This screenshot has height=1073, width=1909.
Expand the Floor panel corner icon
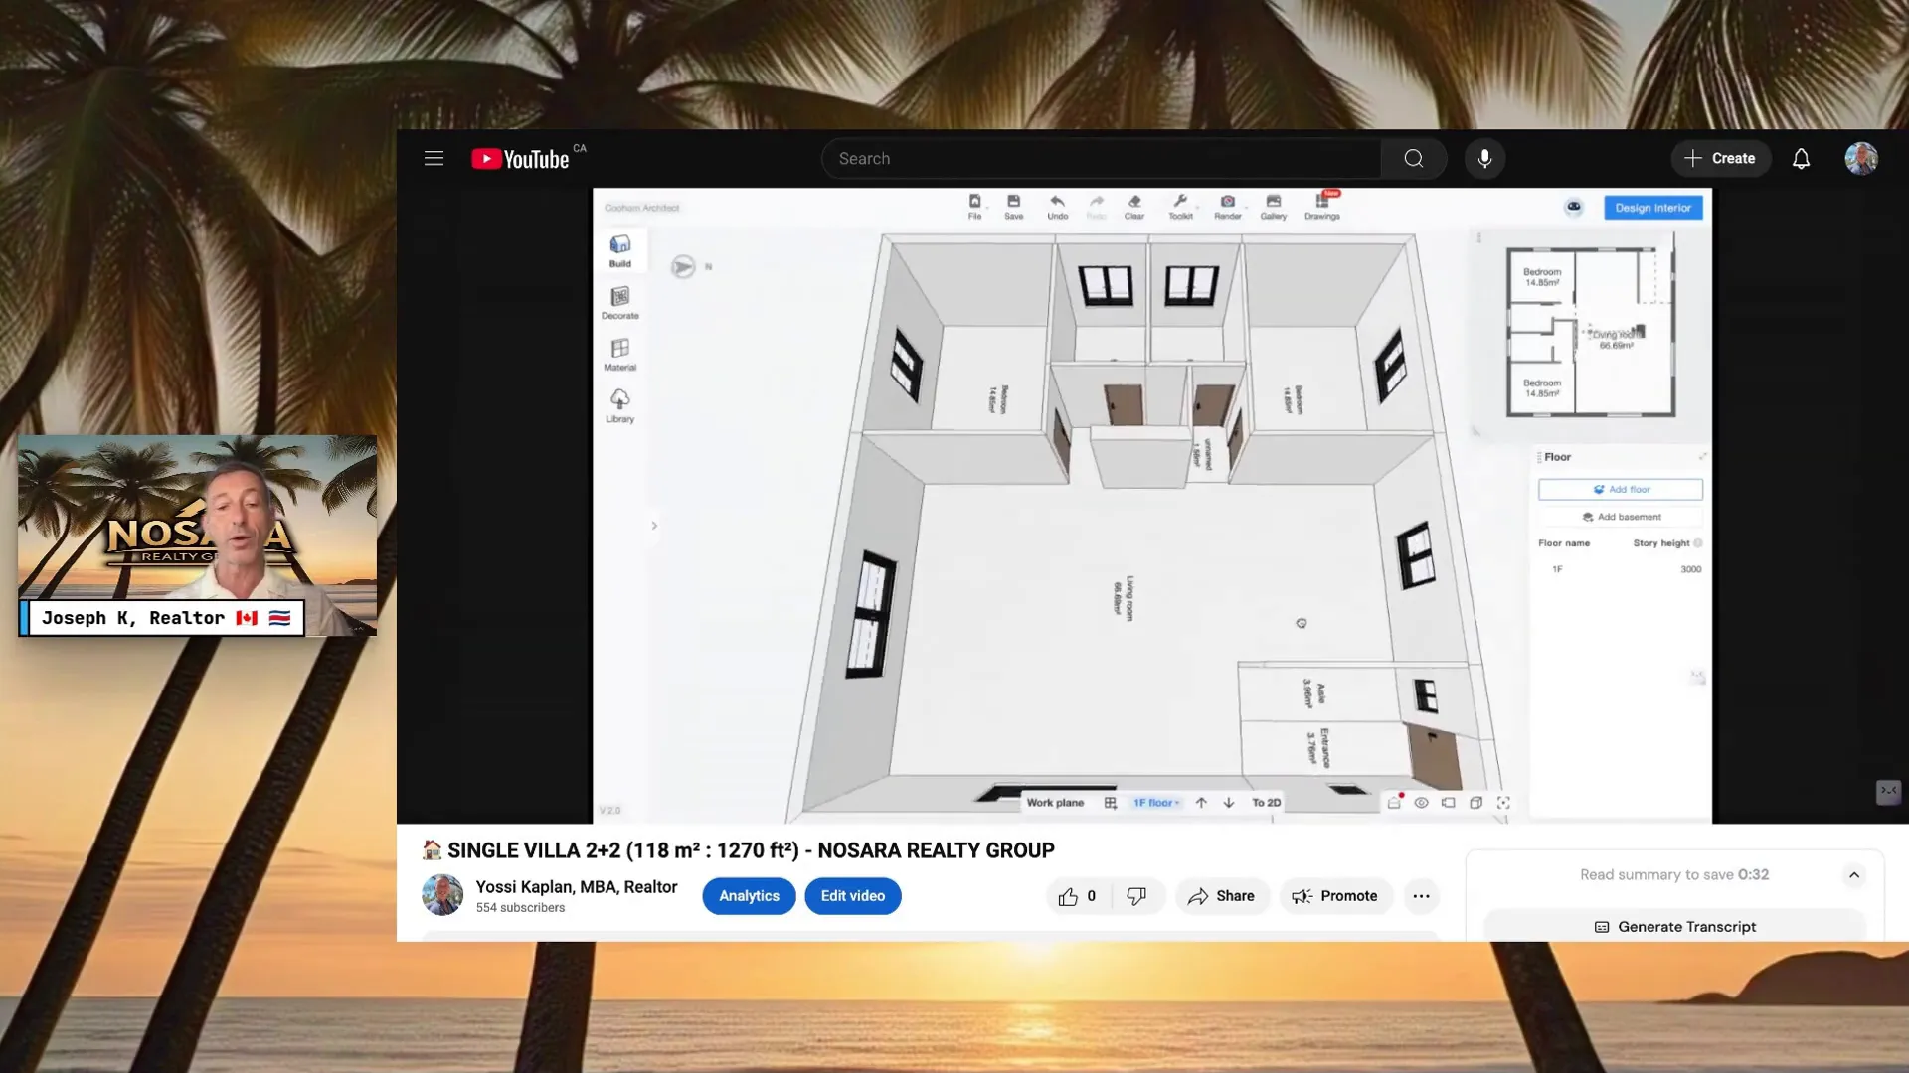point(1702,457)
